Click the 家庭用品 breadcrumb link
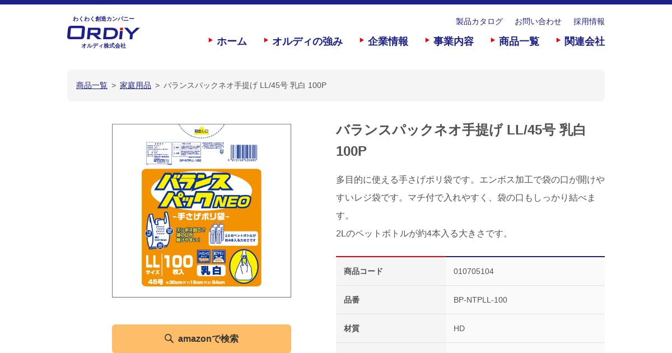The width and height of the screenshot is (672, 353). pyautogui.click(x=136, y=85)
